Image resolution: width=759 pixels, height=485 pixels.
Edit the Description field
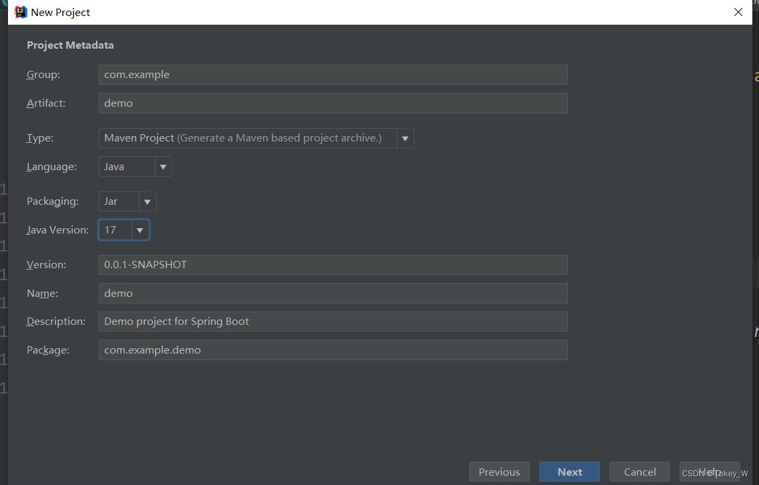click(x=333, y=322)
